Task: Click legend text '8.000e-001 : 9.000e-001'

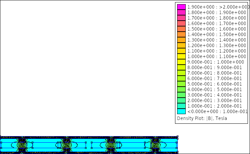Action: point(215,67)
